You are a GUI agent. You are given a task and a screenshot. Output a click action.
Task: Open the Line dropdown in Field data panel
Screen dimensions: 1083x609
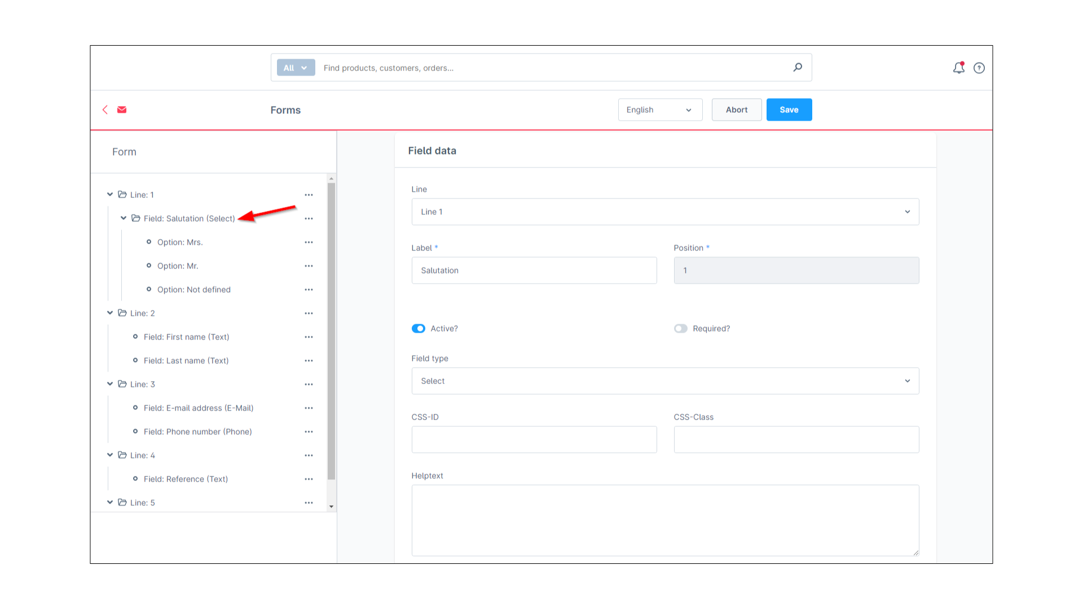tap(665, 211)
